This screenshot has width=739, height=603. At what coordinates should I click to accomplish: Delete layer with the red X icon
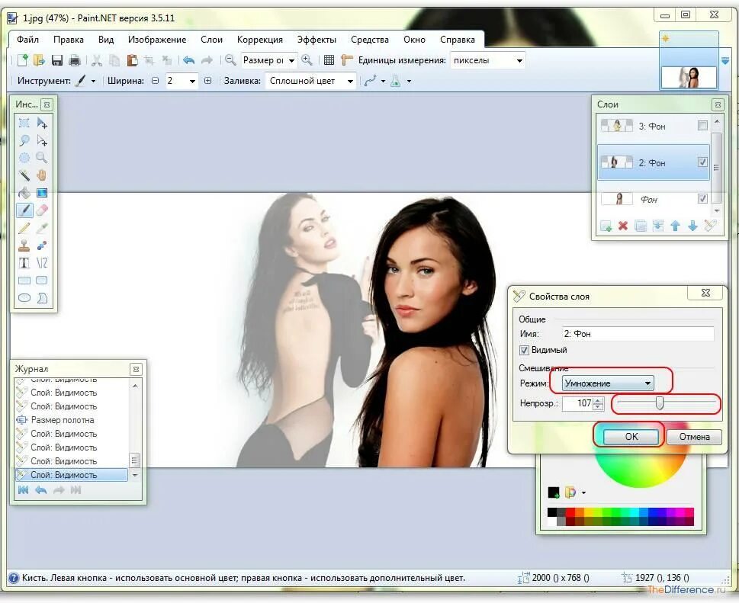point(623,226)
